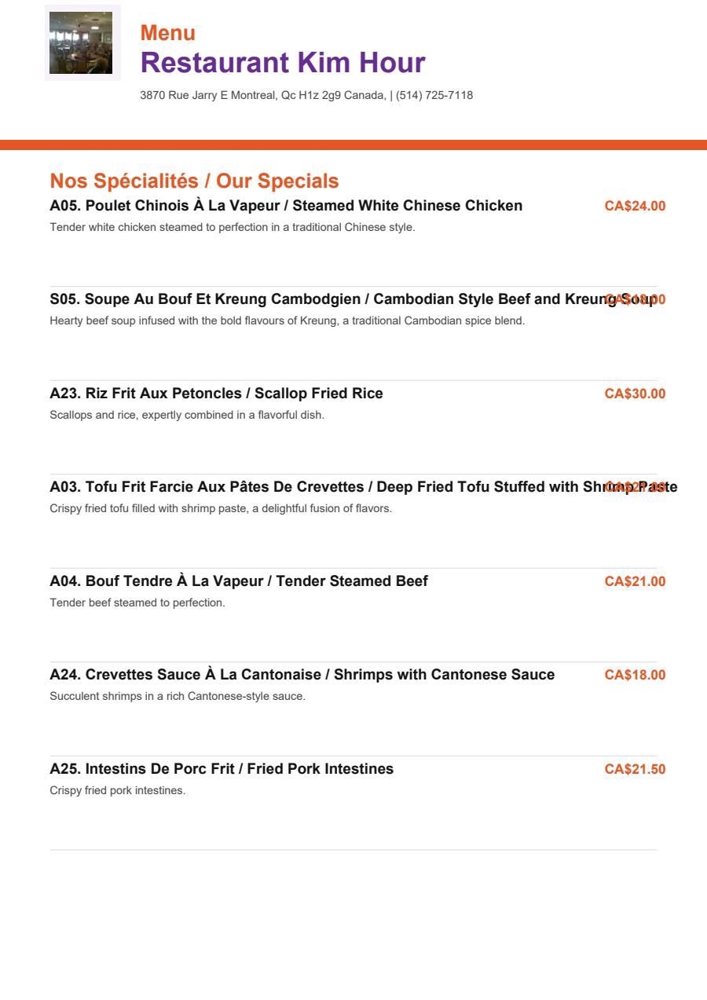Click the scallops and rice description
The width and height of the screenshot is (707, 1000).
[187, 415]
